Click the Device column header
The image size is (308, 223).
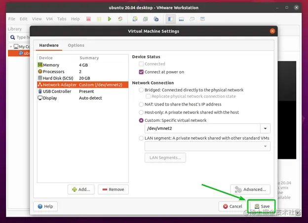(46, 58)
